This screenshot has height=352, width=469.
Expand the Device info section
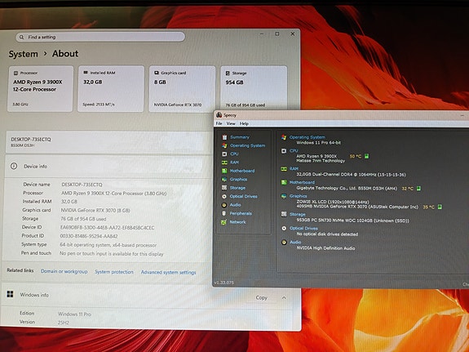[x=108, y=167]
